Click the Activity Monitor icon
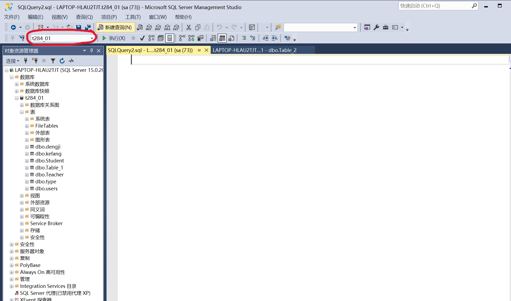Screen dimensions: 511x301 tap(252, 27)
